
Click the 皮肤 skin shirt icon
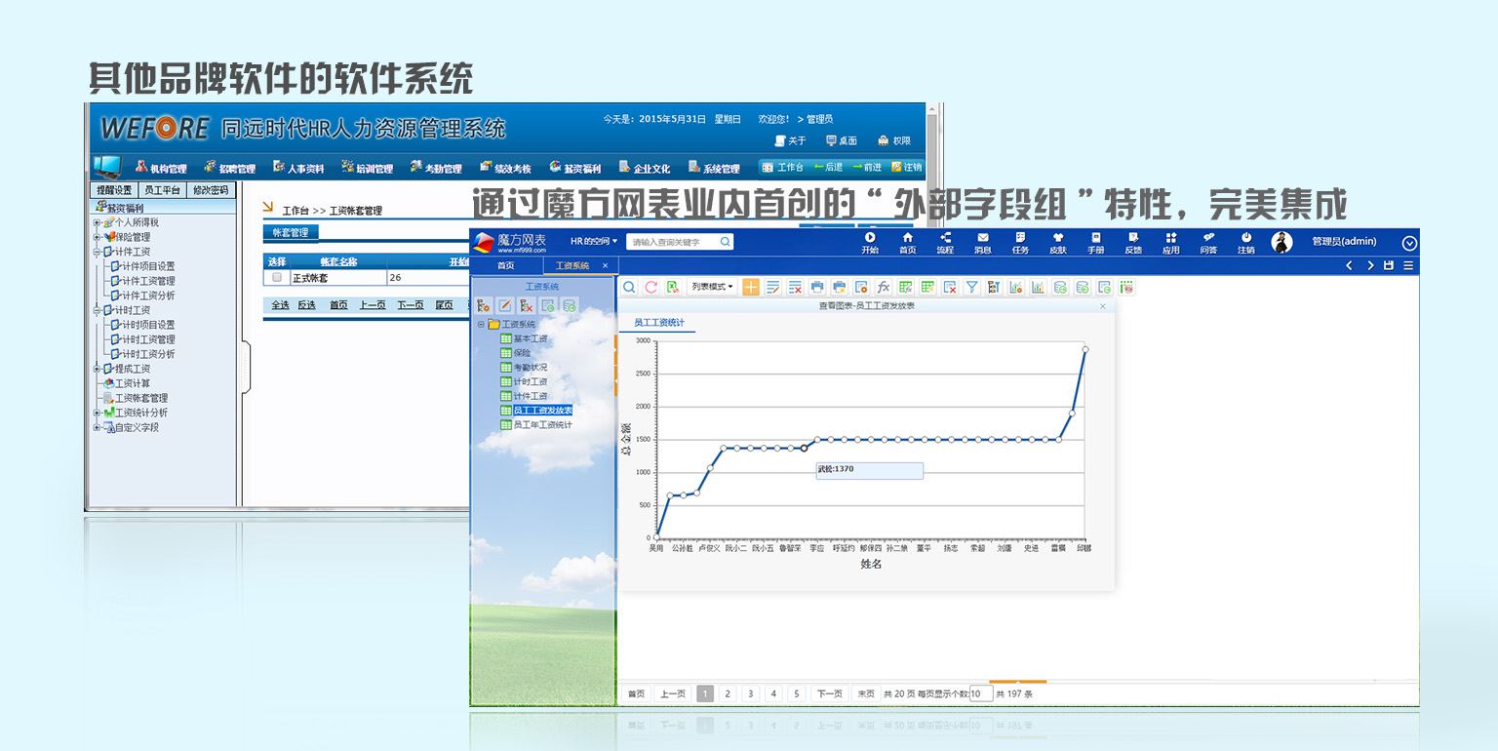pyautogui.click(x=1057, y=242)
